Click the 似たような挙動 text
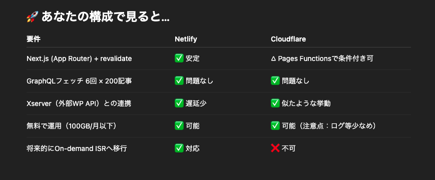Image resolution: width=435 pixels, height=180 pixels. coord(306,103)
